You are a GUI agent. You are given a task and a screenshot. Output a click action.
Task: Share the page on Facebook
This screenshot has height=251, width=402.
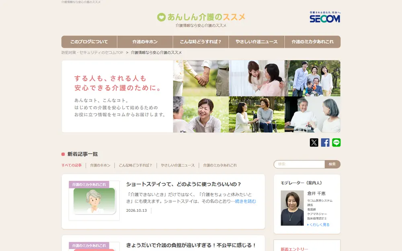(325, 143)
